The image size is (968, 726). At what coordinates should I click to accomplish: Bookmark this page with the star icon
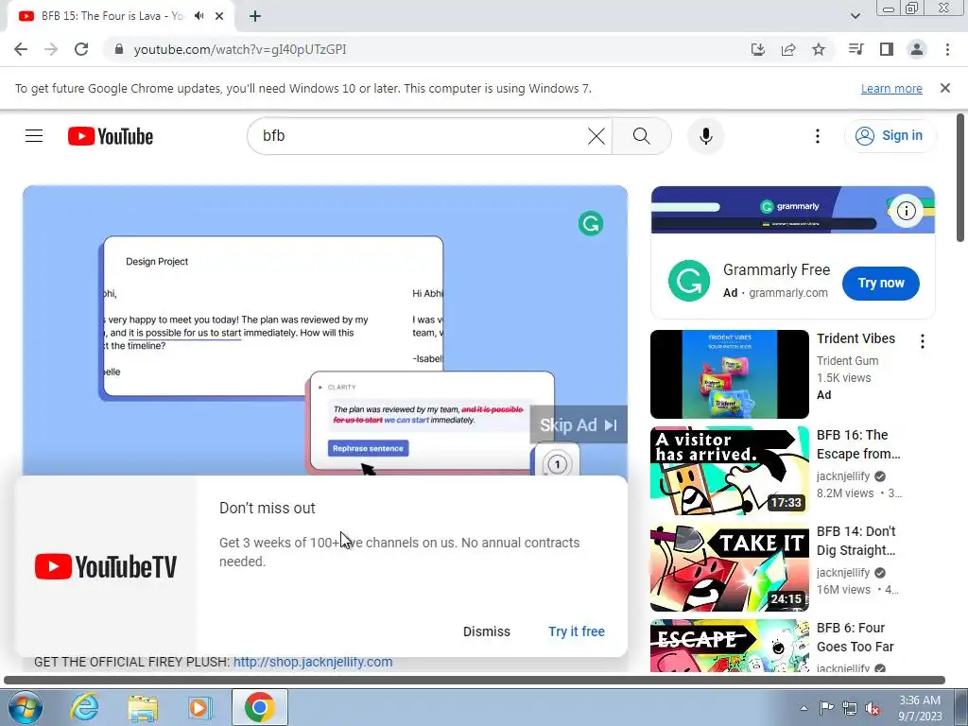[x=819, y=49]
